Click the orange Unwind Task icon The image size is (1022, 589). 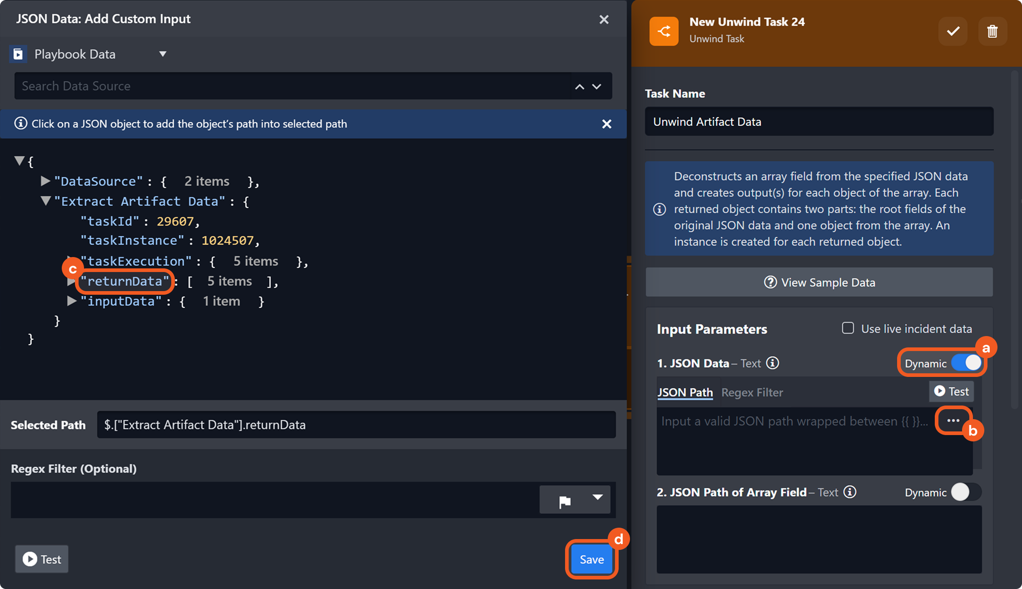(x=664, y=31)
